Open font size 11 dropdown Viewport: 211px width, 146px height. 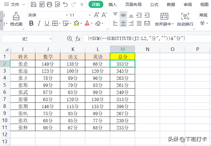[x=90, y=15]
